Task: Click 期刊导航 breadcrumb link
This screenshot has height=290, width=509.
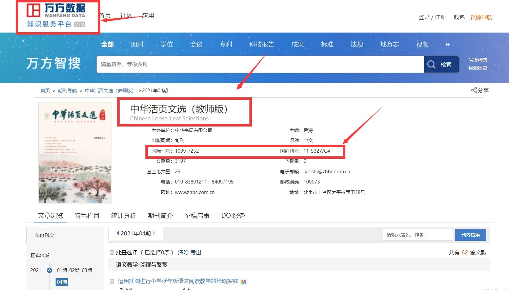Action: click(67, 91)
